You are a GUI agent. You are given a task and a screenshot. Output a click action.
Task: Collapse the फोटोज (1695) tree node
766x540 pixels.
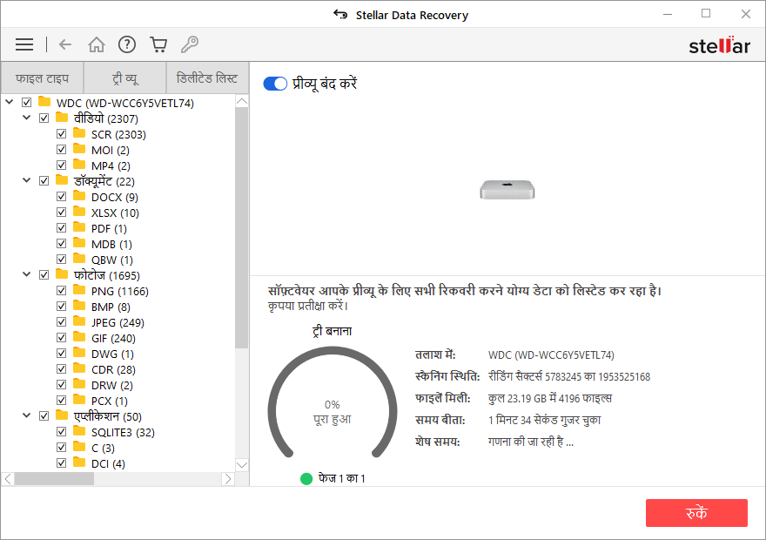click(x=27, y=275)
